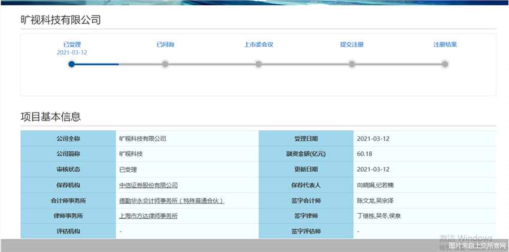Open the 上海市方达律师事务所 law firm link
The height and width of the screenshot is (252, 509).
(x=149, y=216)
